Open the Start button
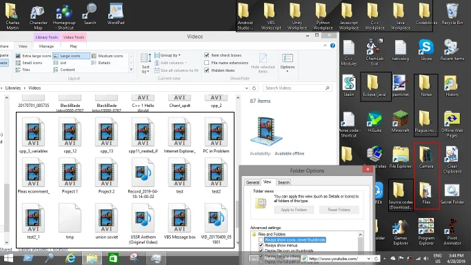 pyautogui.click(x=8, y=258)
